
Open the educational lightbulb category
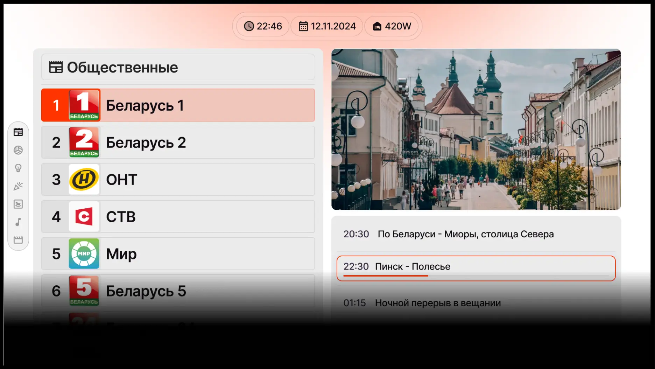click(x=18, y=168)
